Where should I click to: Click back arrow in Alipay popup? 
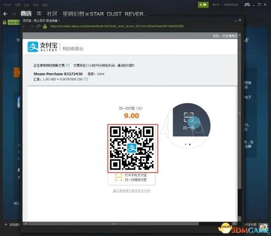pyautogui.click(x=24, y=26)
